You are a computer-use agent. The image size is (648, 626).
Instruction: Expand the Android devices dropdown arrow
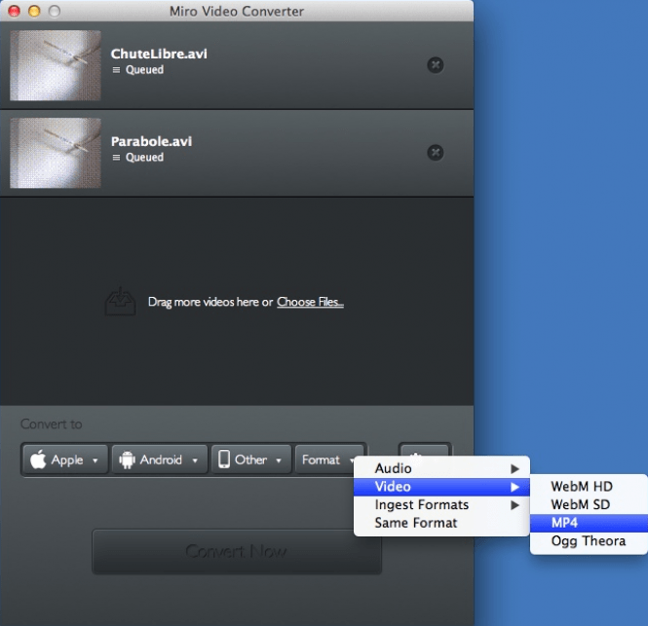(195, 460)
